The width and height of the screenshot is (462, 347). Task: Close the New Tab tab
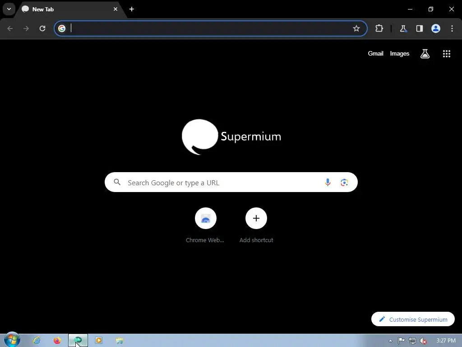(115, 9)
